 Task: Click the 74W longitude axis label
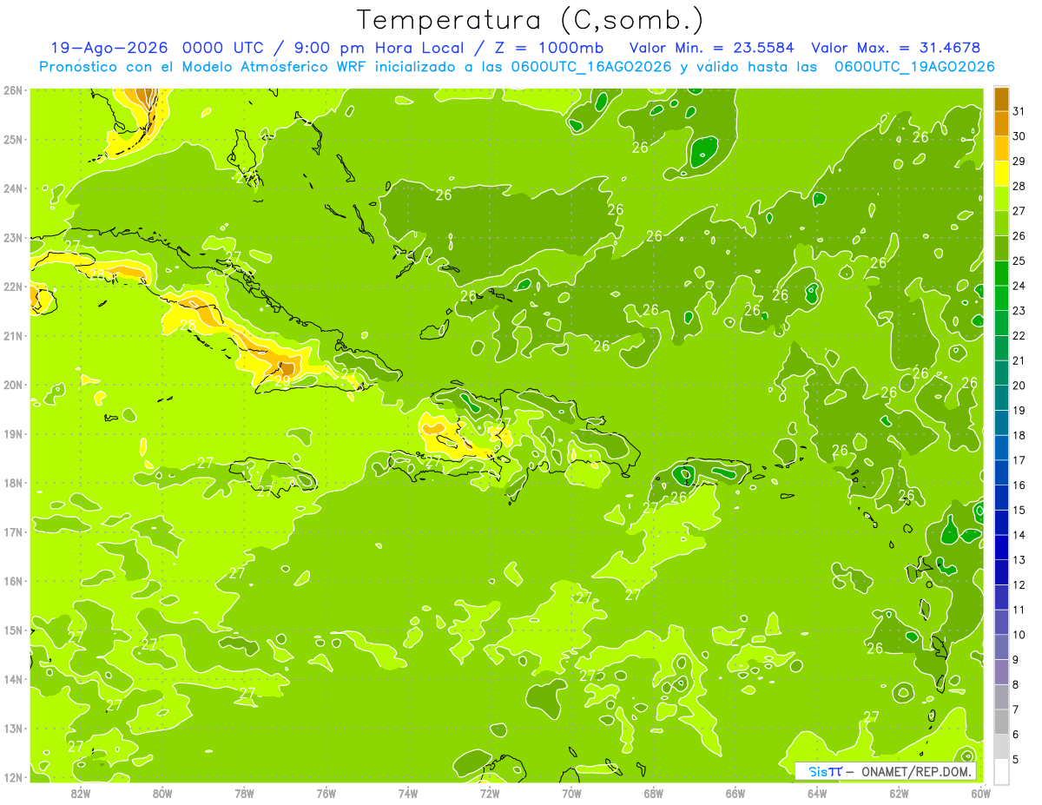point(408,793)
